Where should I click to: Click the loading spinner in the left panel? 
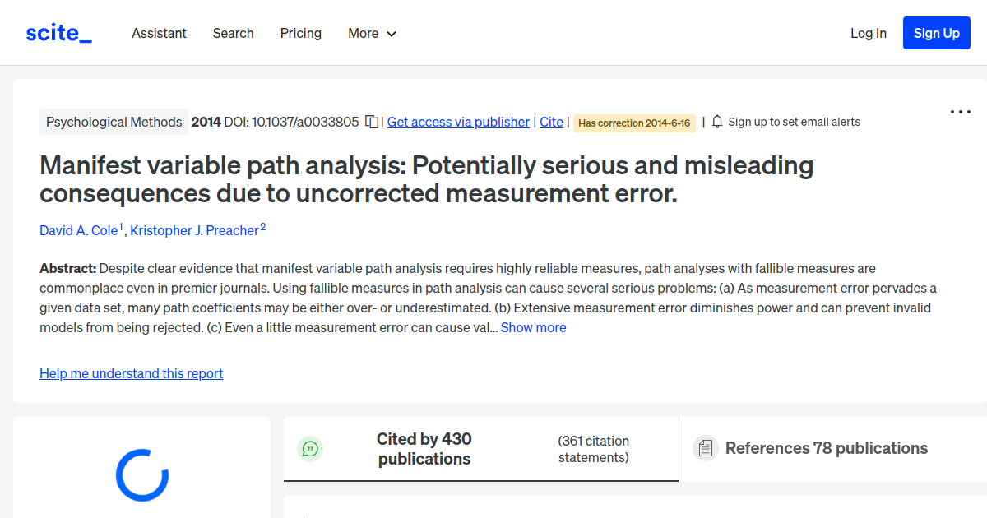pos(141,475)
